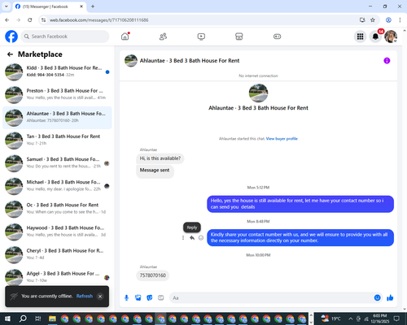Show hidden system tray icons
407x325 pixels.
click(351, 318)
